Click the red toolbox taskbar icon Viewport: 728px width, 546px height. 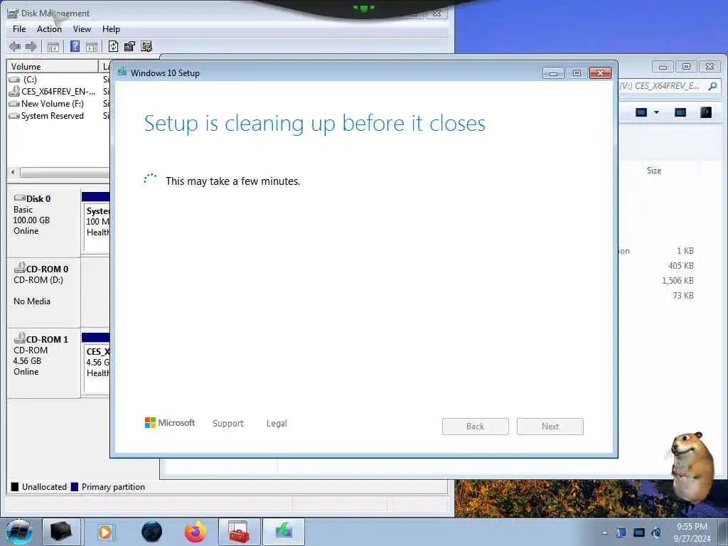239,532
